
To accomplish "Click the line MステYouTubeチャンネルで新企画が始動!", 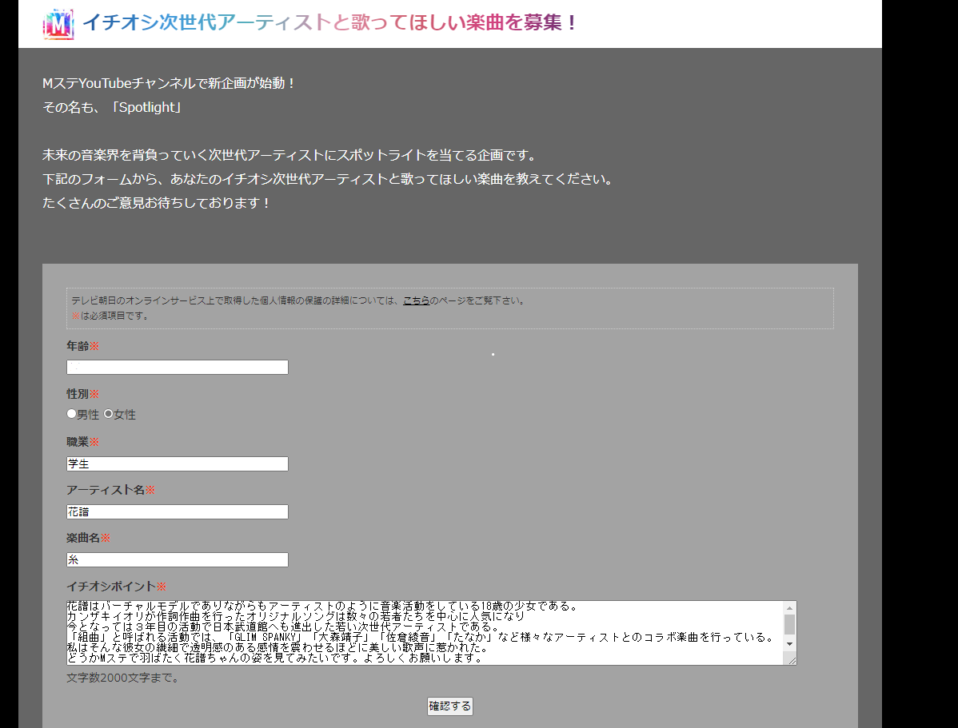I will pyautogui.click(x=170, y=84).
